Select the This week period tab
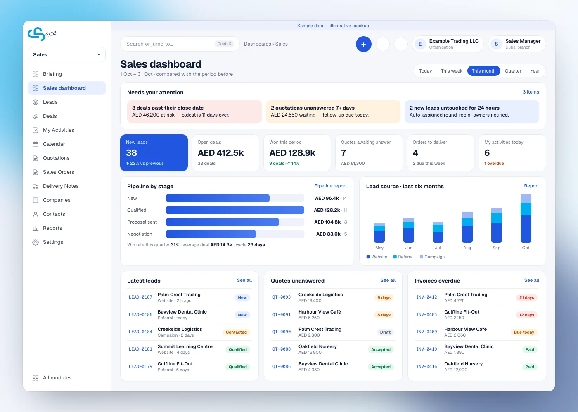This screenshot has height=412, width=578. point(452,71)
